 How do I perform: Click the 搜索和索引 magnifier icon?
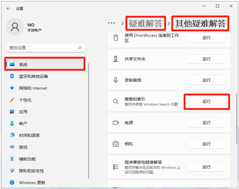116,101
